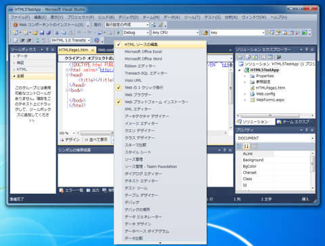
Task: Click the code editor vertical scrollbar
Action: [231, 89]
